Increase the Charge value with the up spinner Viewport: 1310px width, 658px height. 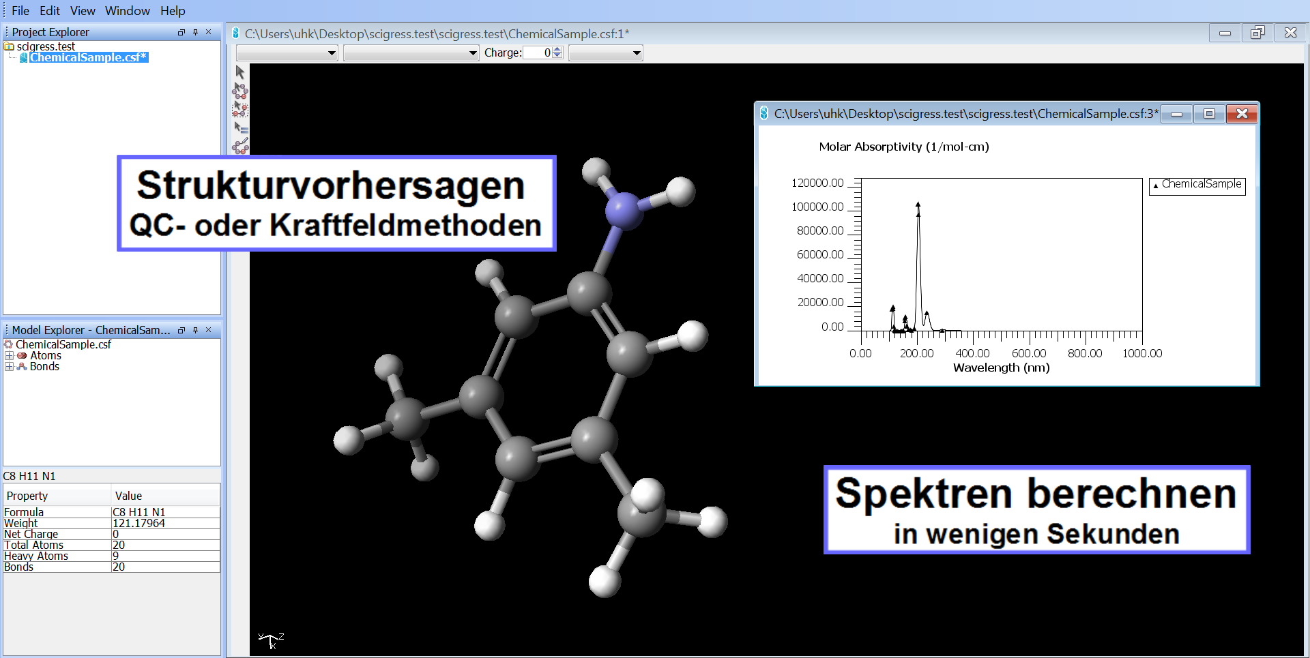coord(557,49)
